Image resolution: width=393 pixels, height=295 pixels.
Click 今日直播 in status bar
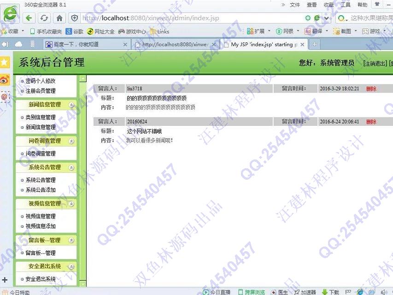click(x=217, y=292)
